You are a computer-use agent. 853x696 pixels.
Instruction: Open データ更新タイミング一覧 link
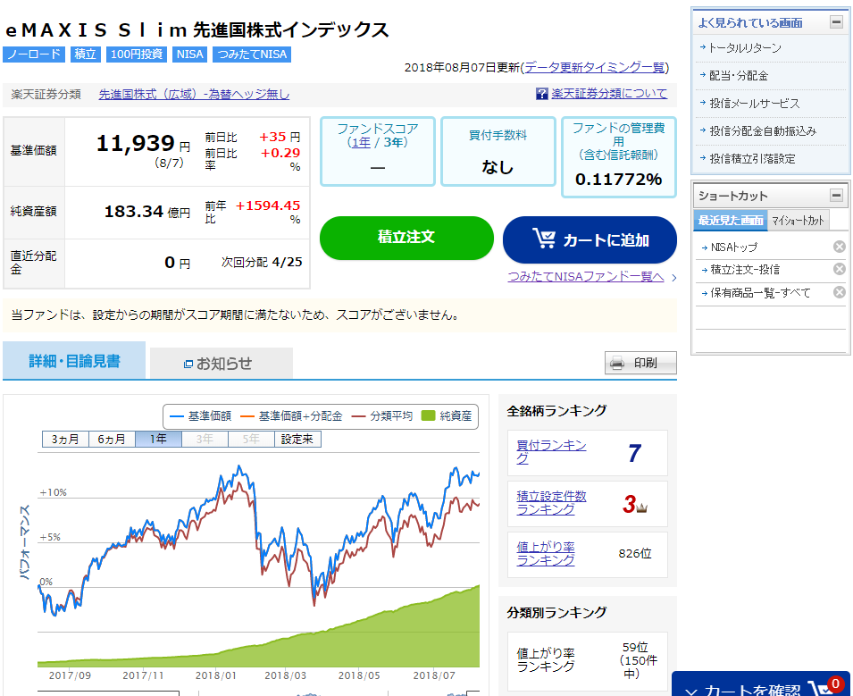[x=595, y=68]
